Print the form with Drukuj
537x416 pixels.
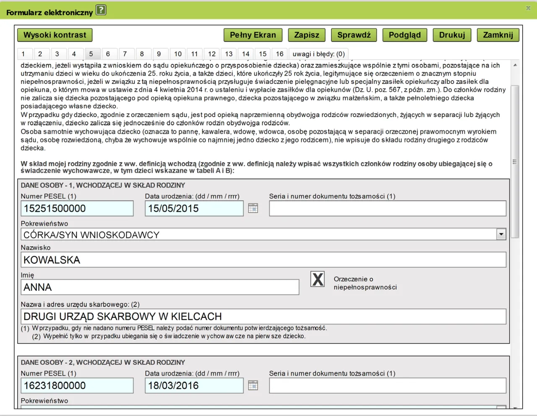click(x=452, y=35)
